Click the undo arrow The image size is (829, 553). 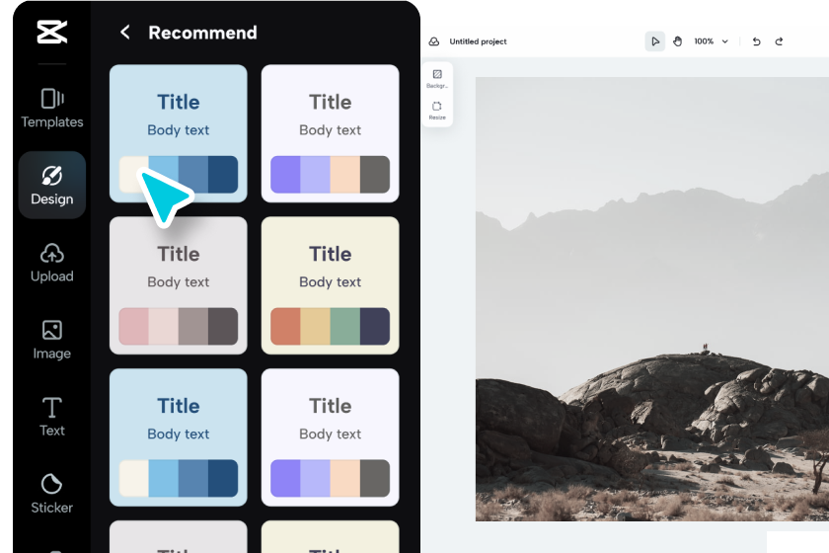[x=756, y=41]
